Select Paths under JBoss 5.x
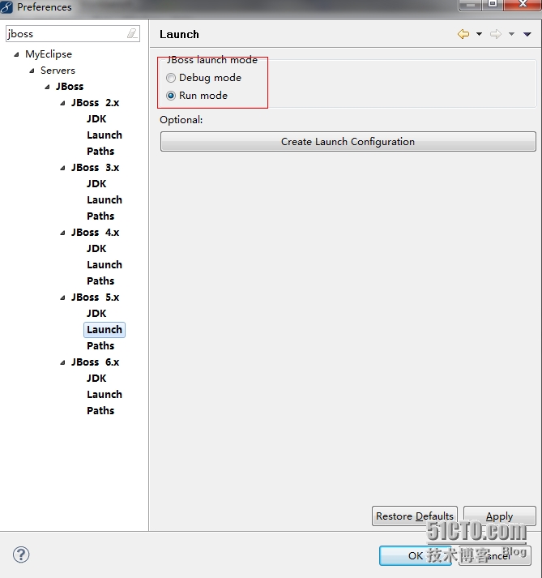This screenshot has width=542, height=578. coord(100,346)
